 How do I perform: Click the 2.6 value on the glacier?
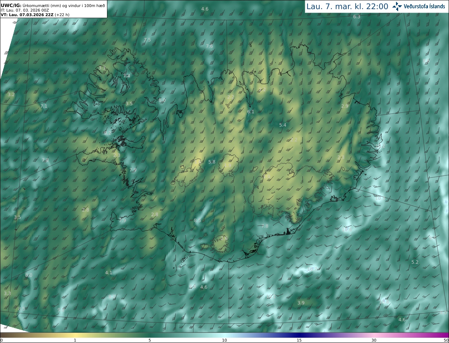click(x=224, y=238)
